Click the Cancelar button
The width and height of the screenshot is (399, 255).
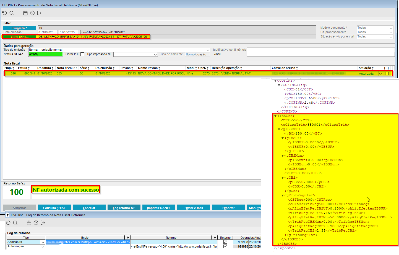coord(89,208)
